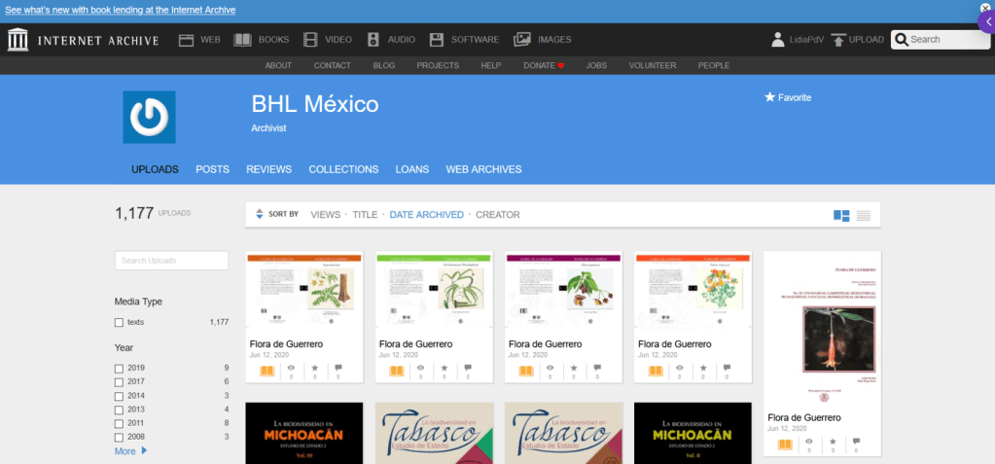Viewport: 995px width, 464px height.
Task: Open the Books section icon
Action: [242, 40]
